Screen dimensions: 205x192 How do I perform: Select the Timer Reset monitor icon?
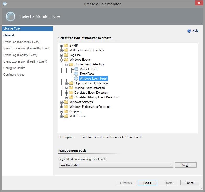click(x=76, y=74)
